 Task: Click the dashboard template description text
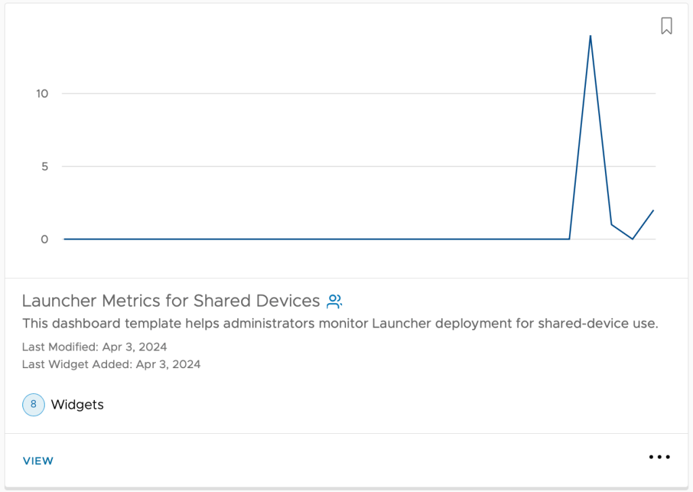click(x=340, y=323)
